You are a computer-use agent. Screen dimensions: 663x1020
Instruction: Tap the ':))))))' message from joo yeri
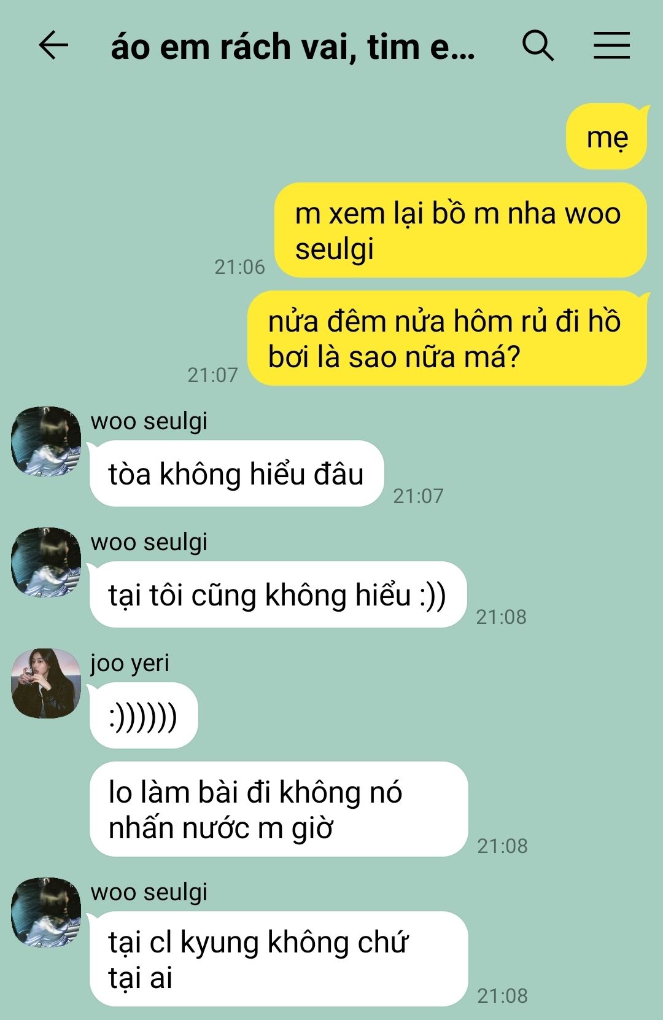pyautogui.click(x=144, y=715)
